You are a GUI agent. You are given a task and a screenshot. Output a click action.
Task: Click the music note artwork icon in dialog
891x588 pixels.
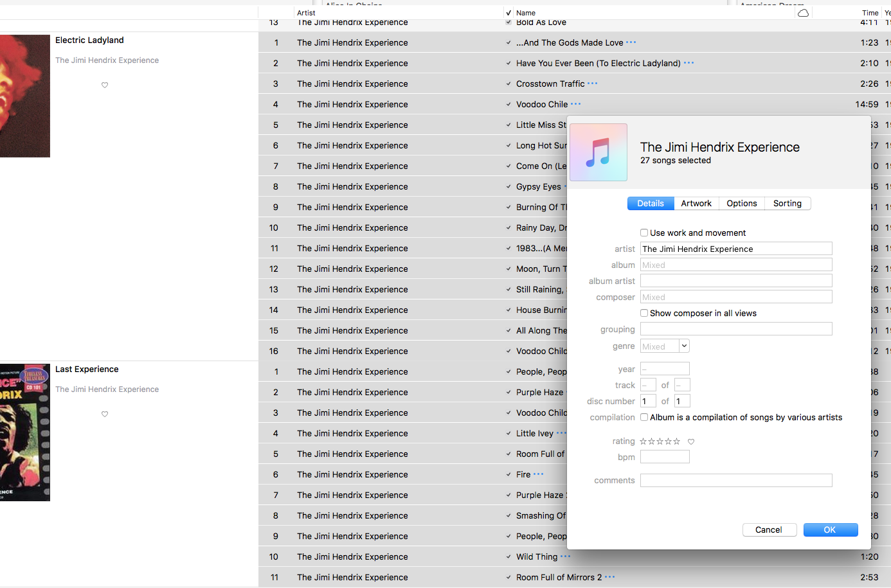[598, 152]
